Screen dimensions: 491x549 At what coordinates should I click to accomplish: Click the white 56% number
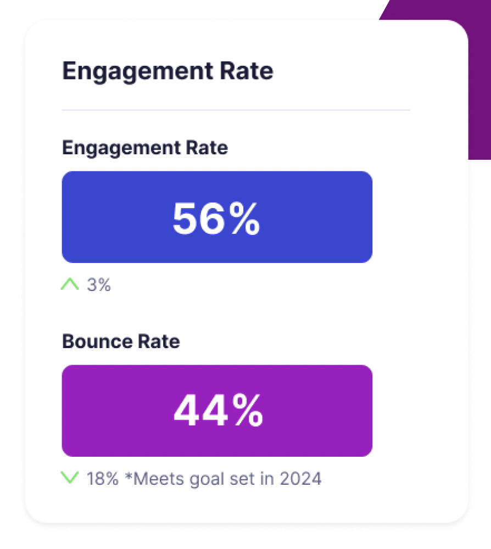click(x=216, y=218)
